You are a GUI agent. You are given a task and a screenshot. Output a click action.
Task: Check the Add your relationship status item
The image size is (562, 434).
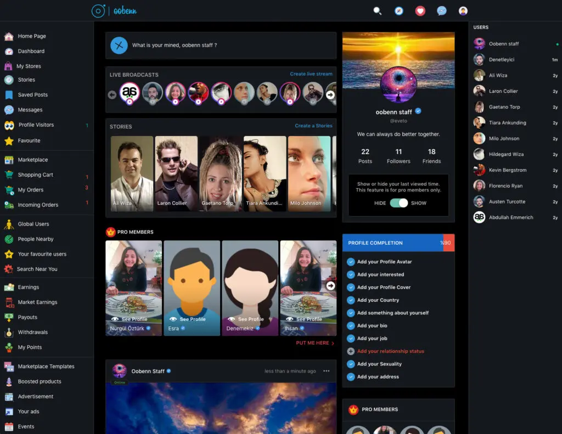coord(390,351)
